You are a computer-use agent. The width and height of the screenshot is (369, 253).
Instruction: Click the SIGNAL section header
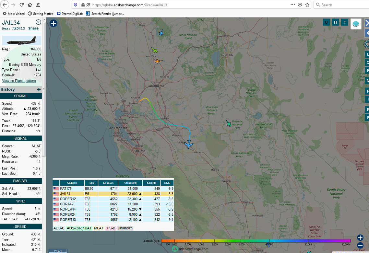pos(21,139)
